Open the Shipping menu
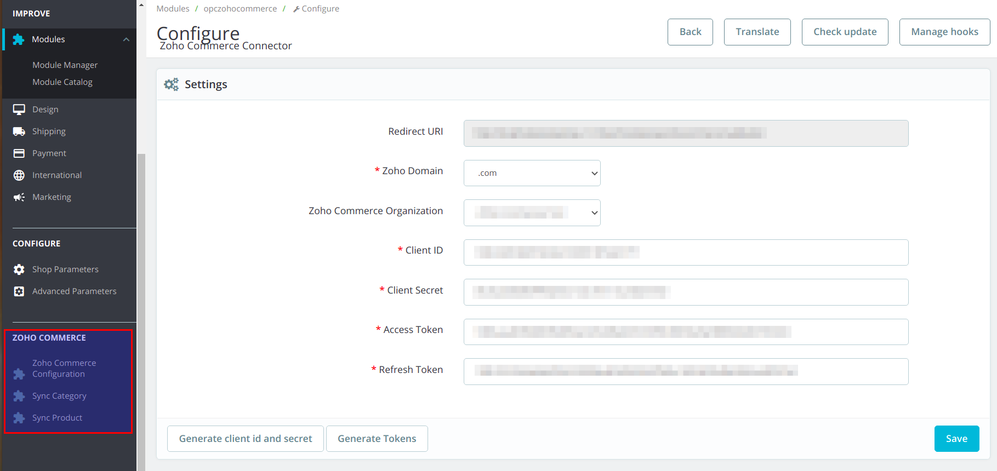997x471 pixels. [x=49, y=131]
